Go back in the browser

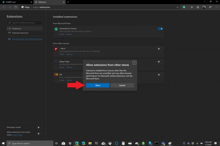4,7
